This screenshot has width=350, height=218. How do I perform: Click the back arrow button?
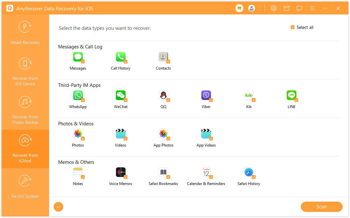[58, 207]
